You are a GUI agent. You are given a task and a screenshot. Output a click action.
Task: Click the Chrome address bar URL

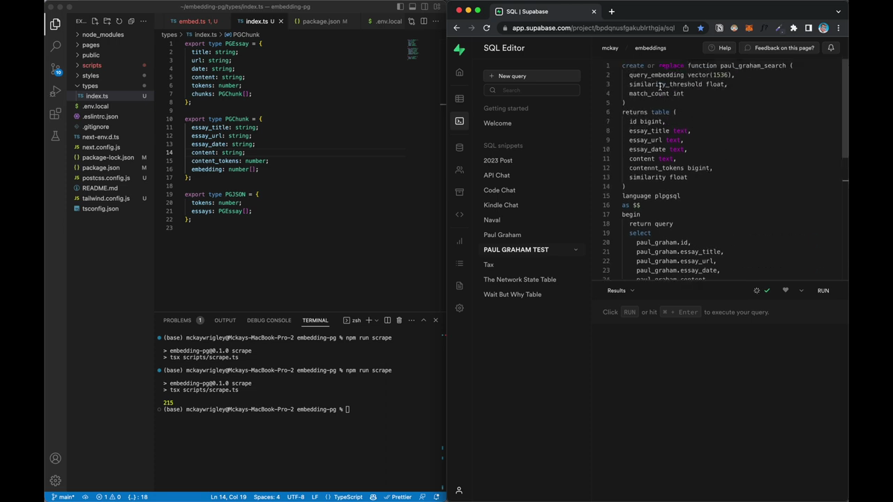pos(593,28)
